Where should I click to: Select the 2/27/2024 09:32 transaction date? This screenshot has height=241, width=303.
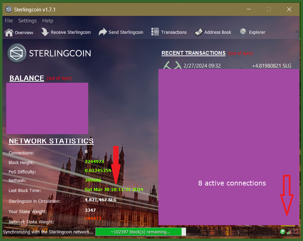[202, 66]
